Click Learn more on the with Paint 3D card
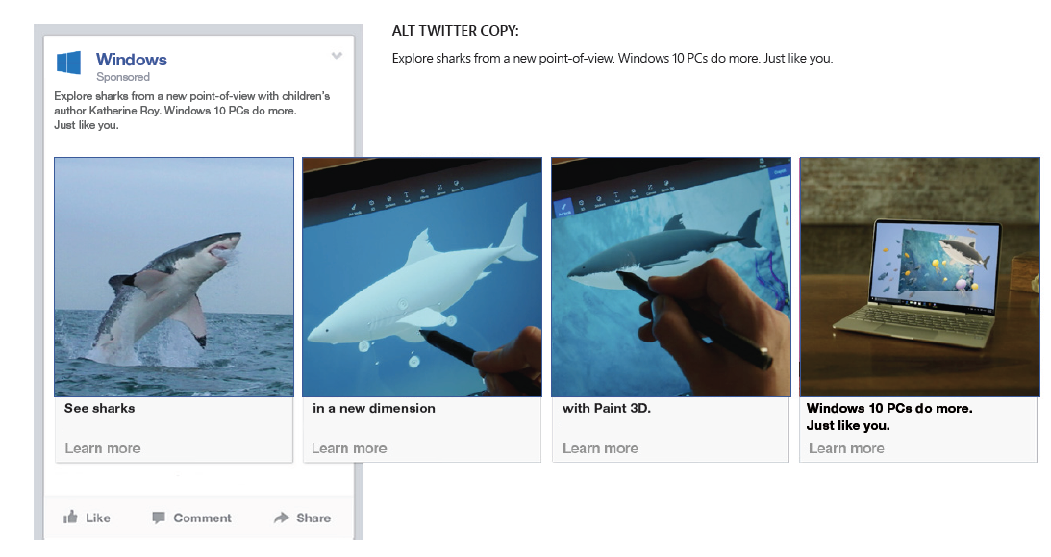This screenshot has height=557, width=1051. (599, 448)
